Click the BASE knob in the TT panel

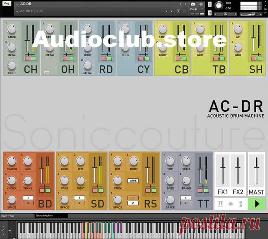coord(170,180)
